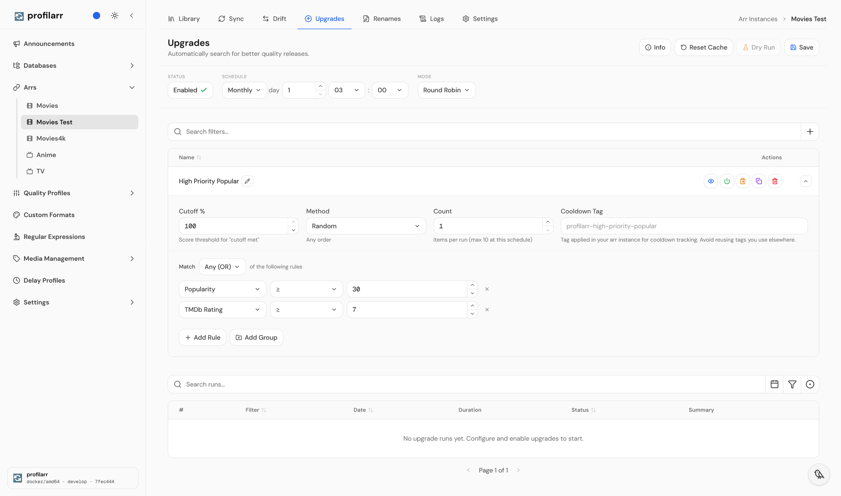This screenshot has height=496, width=841.
Task: Open the Monthly schedule dropdown
Action: 244,90
